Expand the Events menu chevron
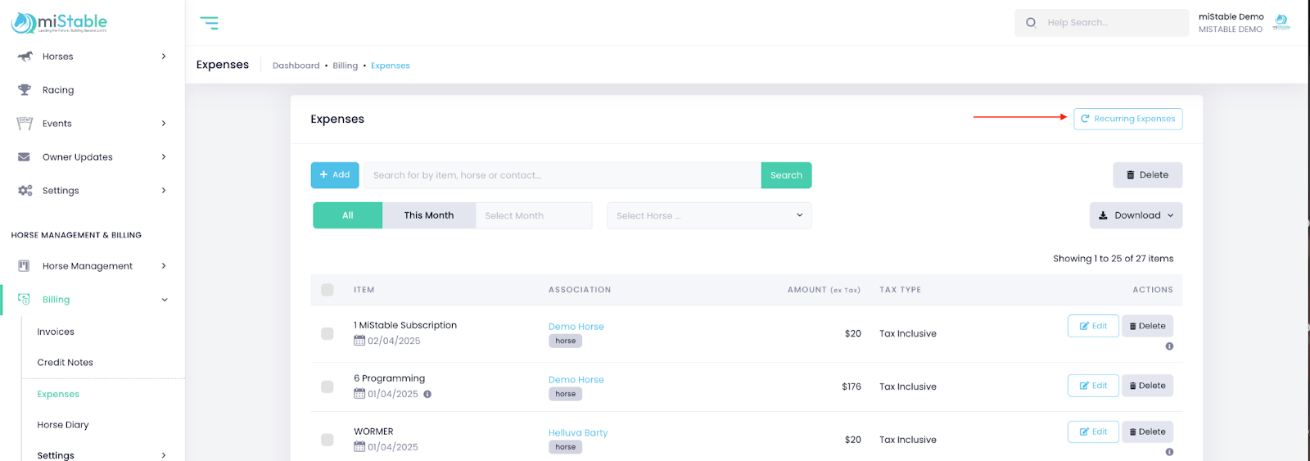This screenshot has width=1310, height=461. 164,124
